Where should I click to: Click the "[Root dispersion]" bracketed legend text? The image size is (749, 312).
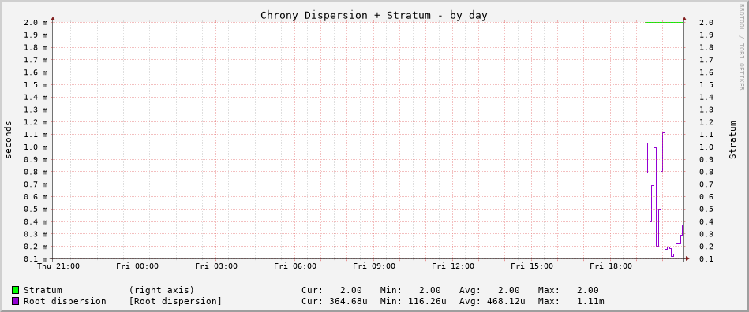[x=175, y=302]
